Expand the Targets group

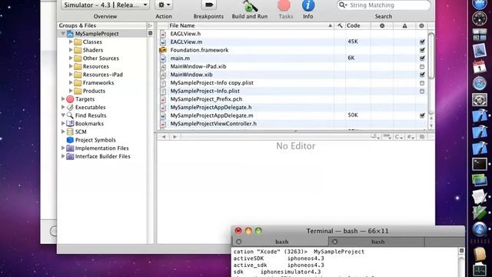pyautogui.click(x=63, y=99)
